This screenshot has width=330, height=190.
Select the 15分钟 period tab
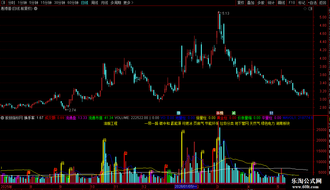(x=46, y=3)
